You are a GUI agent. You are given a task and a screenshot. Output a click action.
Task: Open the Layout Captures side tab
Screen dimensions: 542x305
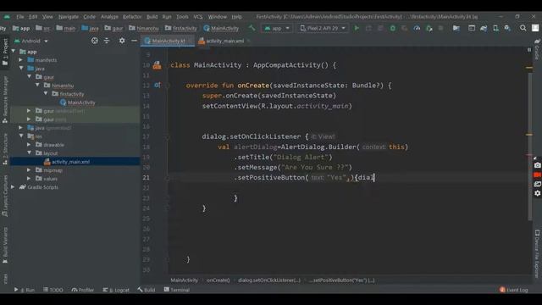click(5, 196)
